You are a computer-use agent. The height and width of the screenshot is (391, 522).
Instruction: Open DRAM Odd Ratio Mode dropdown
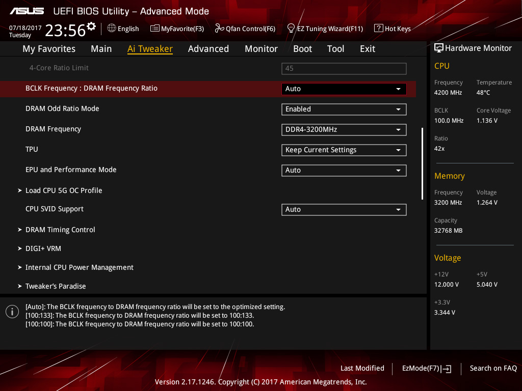[x=344, y=109]
